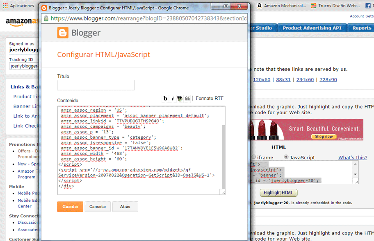Screen dimensions: 374x241
Task: Open the Associates sidebar link under Stay Connected
Action: point(28,230)
